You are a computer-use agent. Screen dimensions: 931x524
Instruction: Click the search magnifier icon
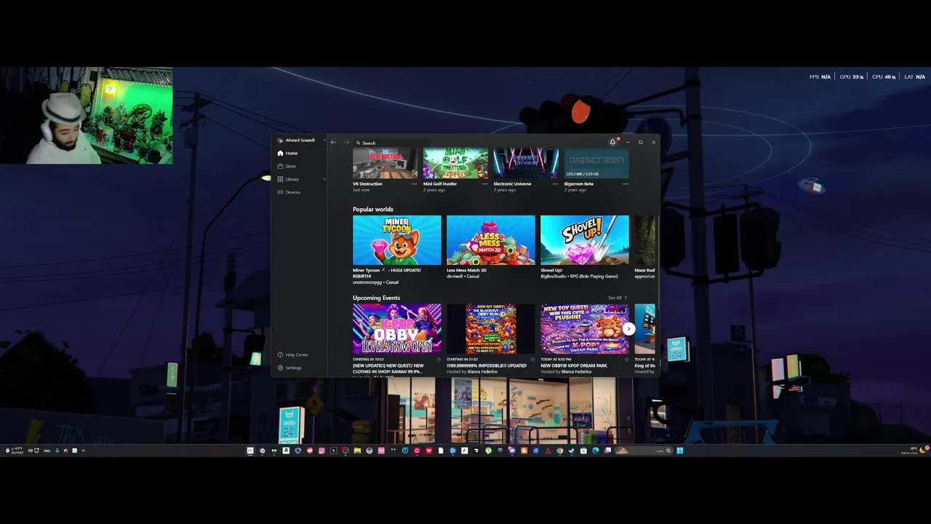pyautogui.click(x=358, y=143)
